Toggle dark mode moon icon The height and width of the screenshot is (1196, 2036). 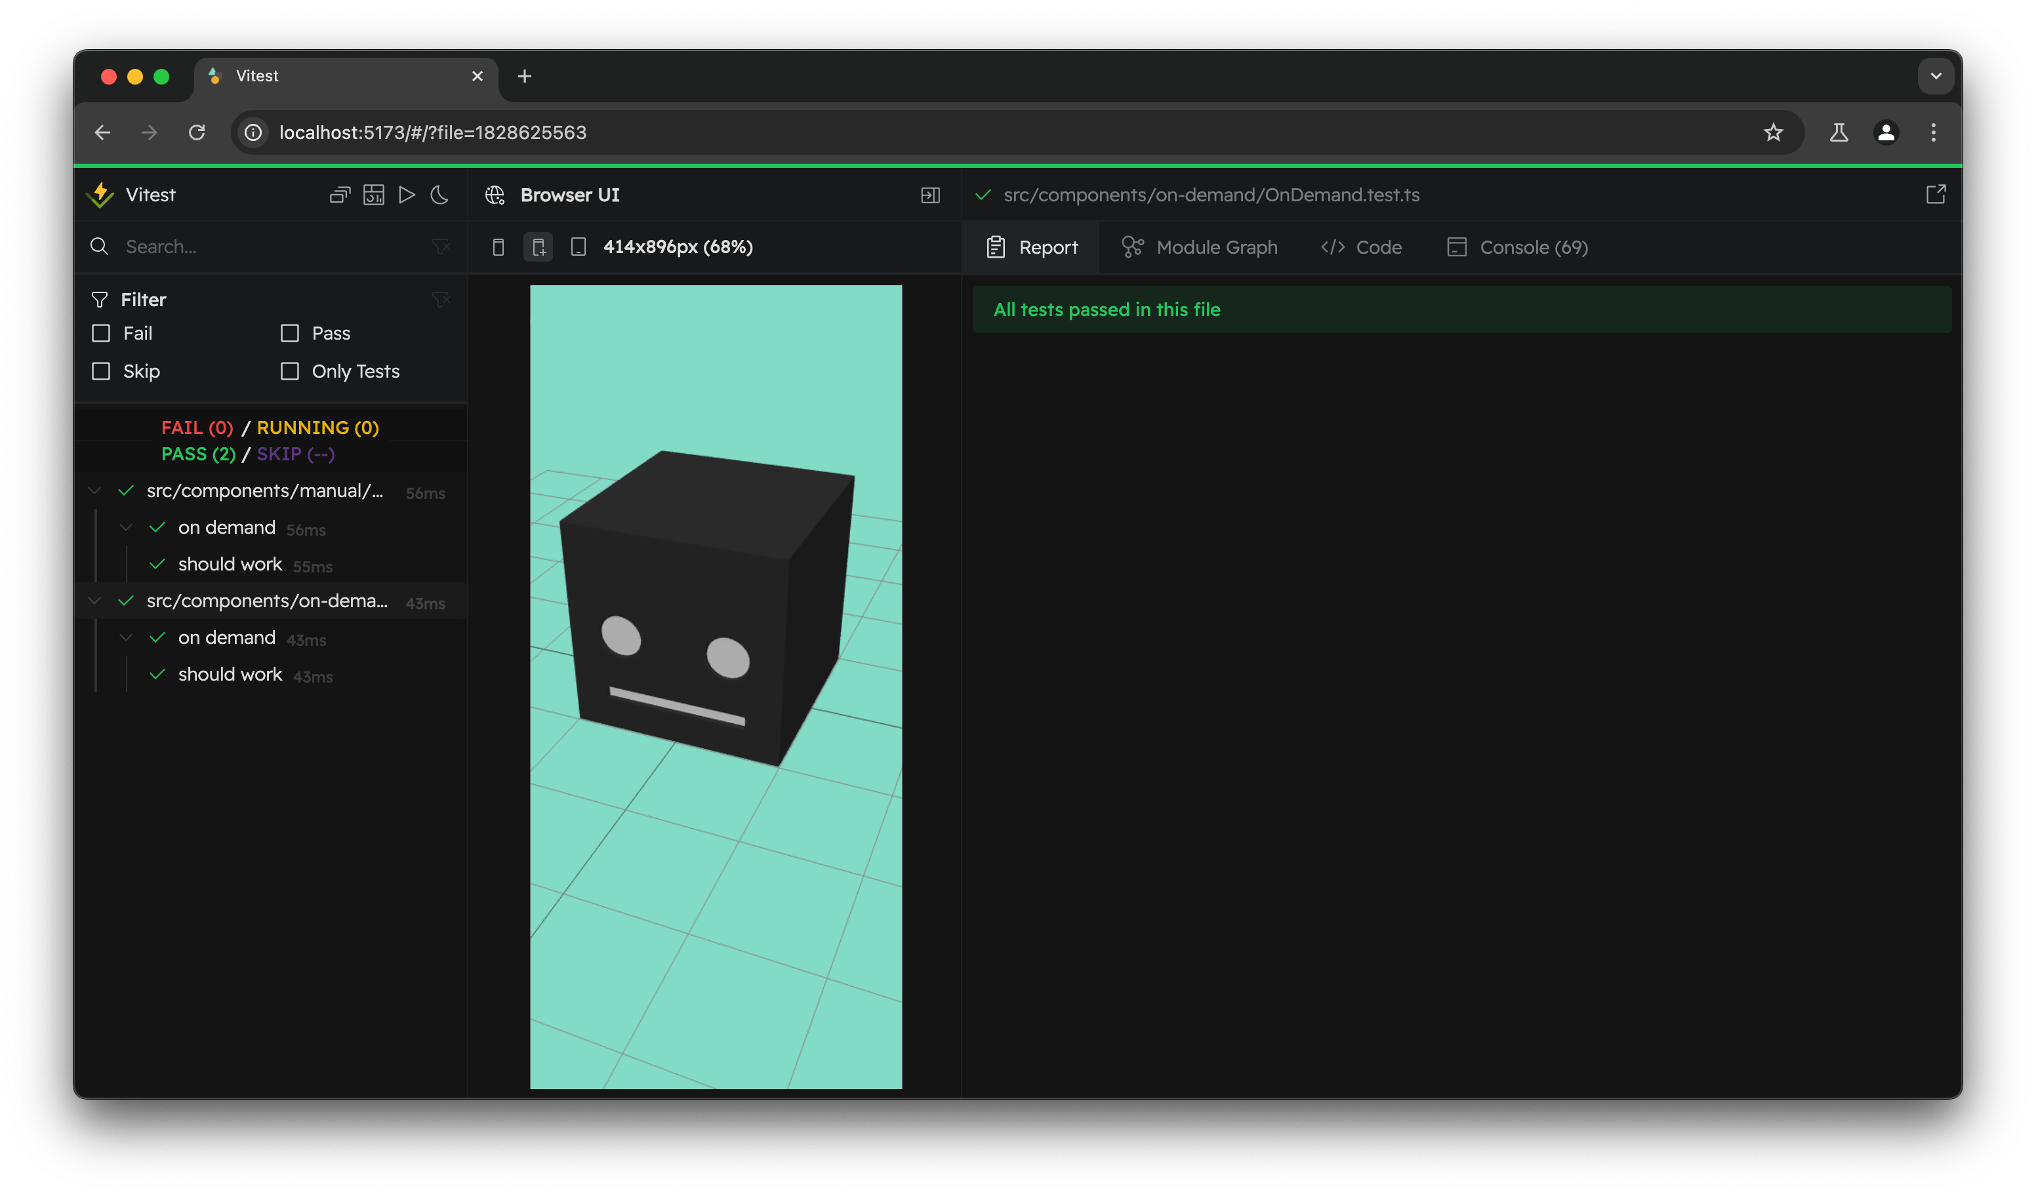(443, 195)
